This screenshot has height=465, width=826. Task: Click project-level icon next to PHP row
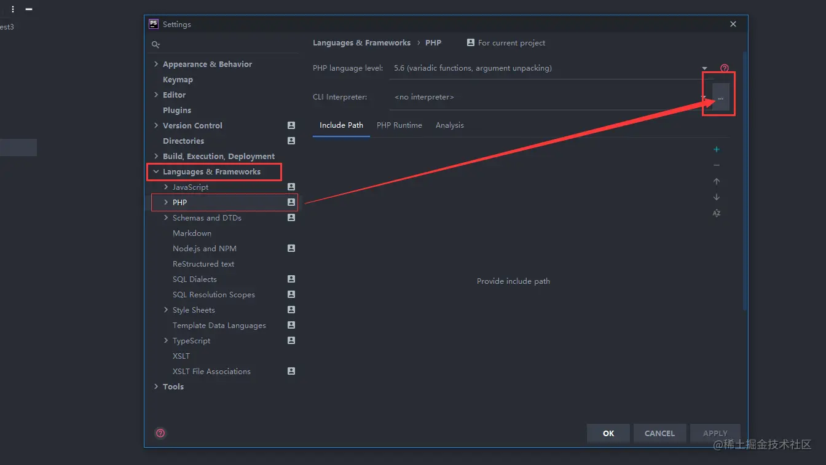(x=291, y=202)
